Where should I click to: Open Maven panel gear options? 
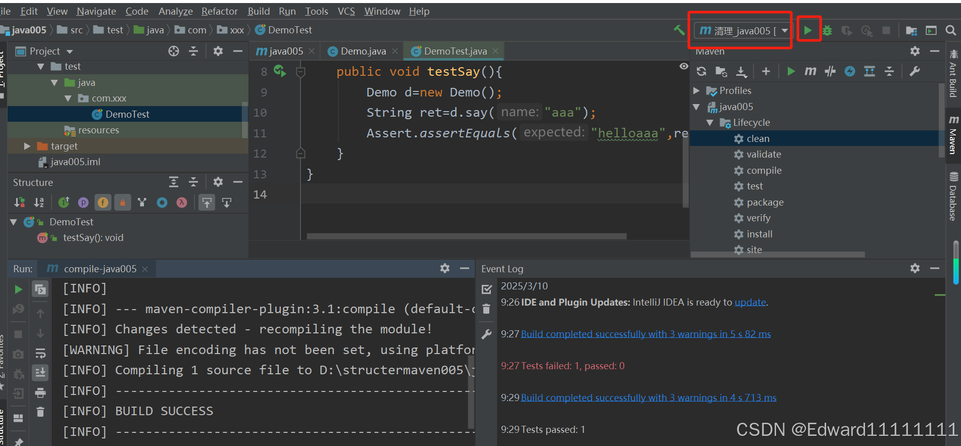coord(915,51)
